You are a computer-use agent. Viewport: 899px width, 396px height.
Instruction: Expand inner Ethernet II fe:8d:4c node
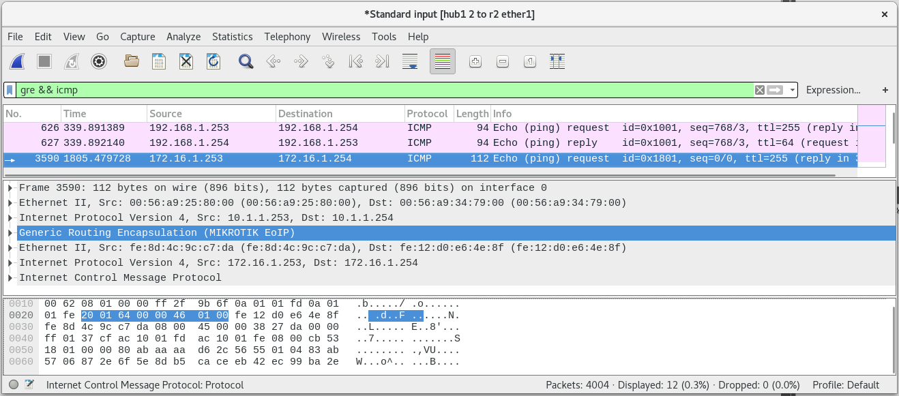(x=10, y=248)
